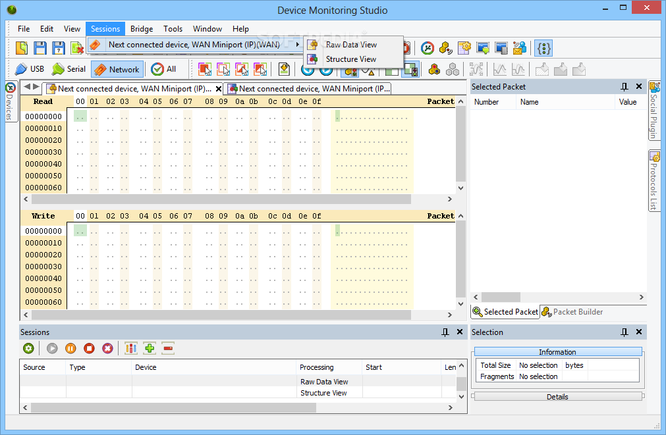Switch to second Next connected device tab

coord(308,89)
